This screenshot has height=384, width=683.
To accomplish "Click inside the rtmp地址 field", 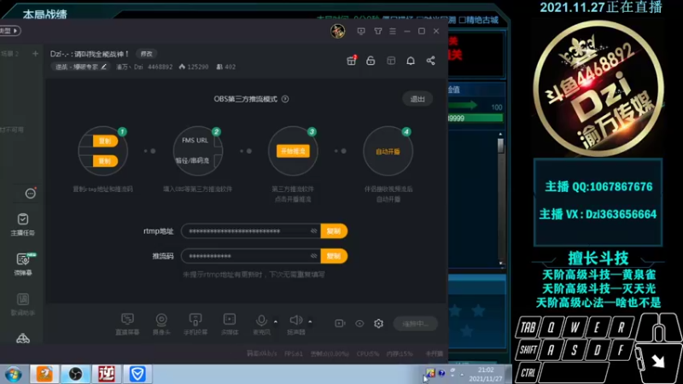I will click(x=251, y=231).
